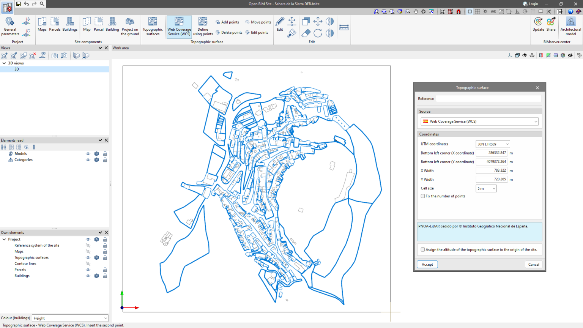Select the Project on the ground tool

[130, 27]
